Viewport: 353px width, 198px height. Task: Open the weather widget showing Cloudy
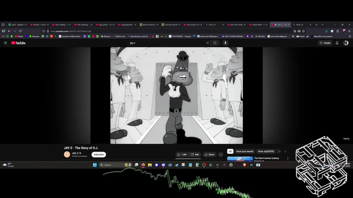(8, 165)
